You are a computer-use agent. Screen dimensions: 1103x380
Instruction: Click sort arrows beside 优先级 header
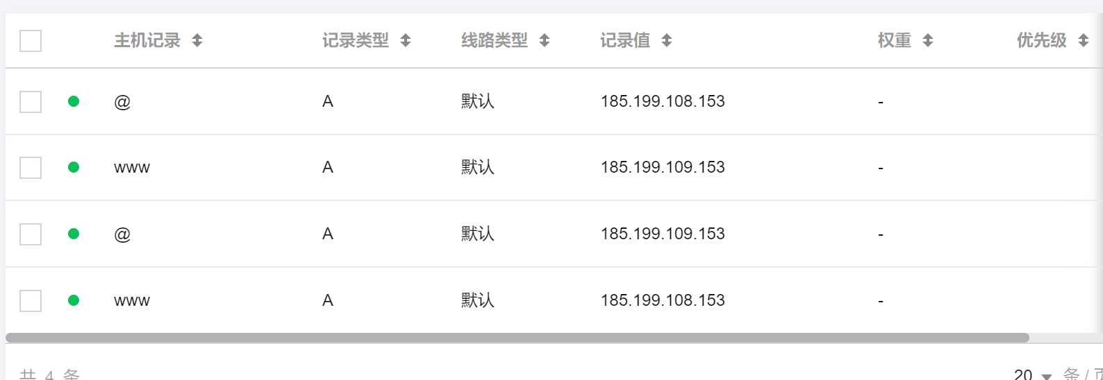coord(1084,41)
